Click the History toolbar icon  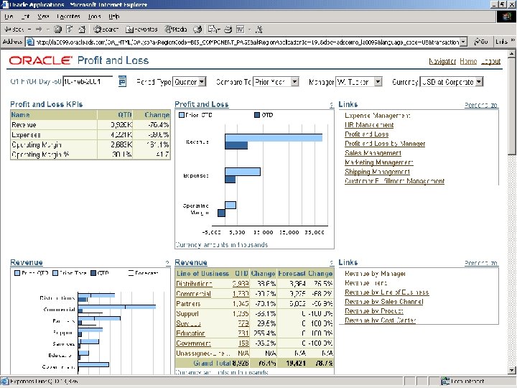197,29
